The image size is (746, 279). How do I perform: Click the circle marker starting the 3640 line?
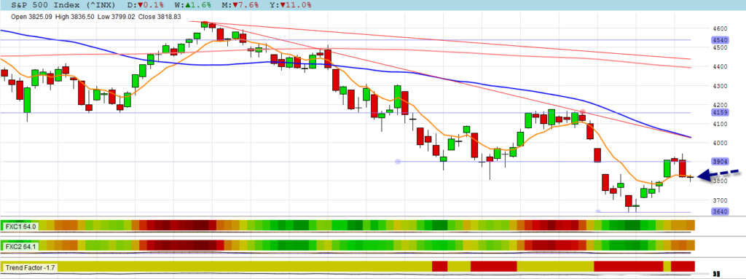click(x=599, y=212)
